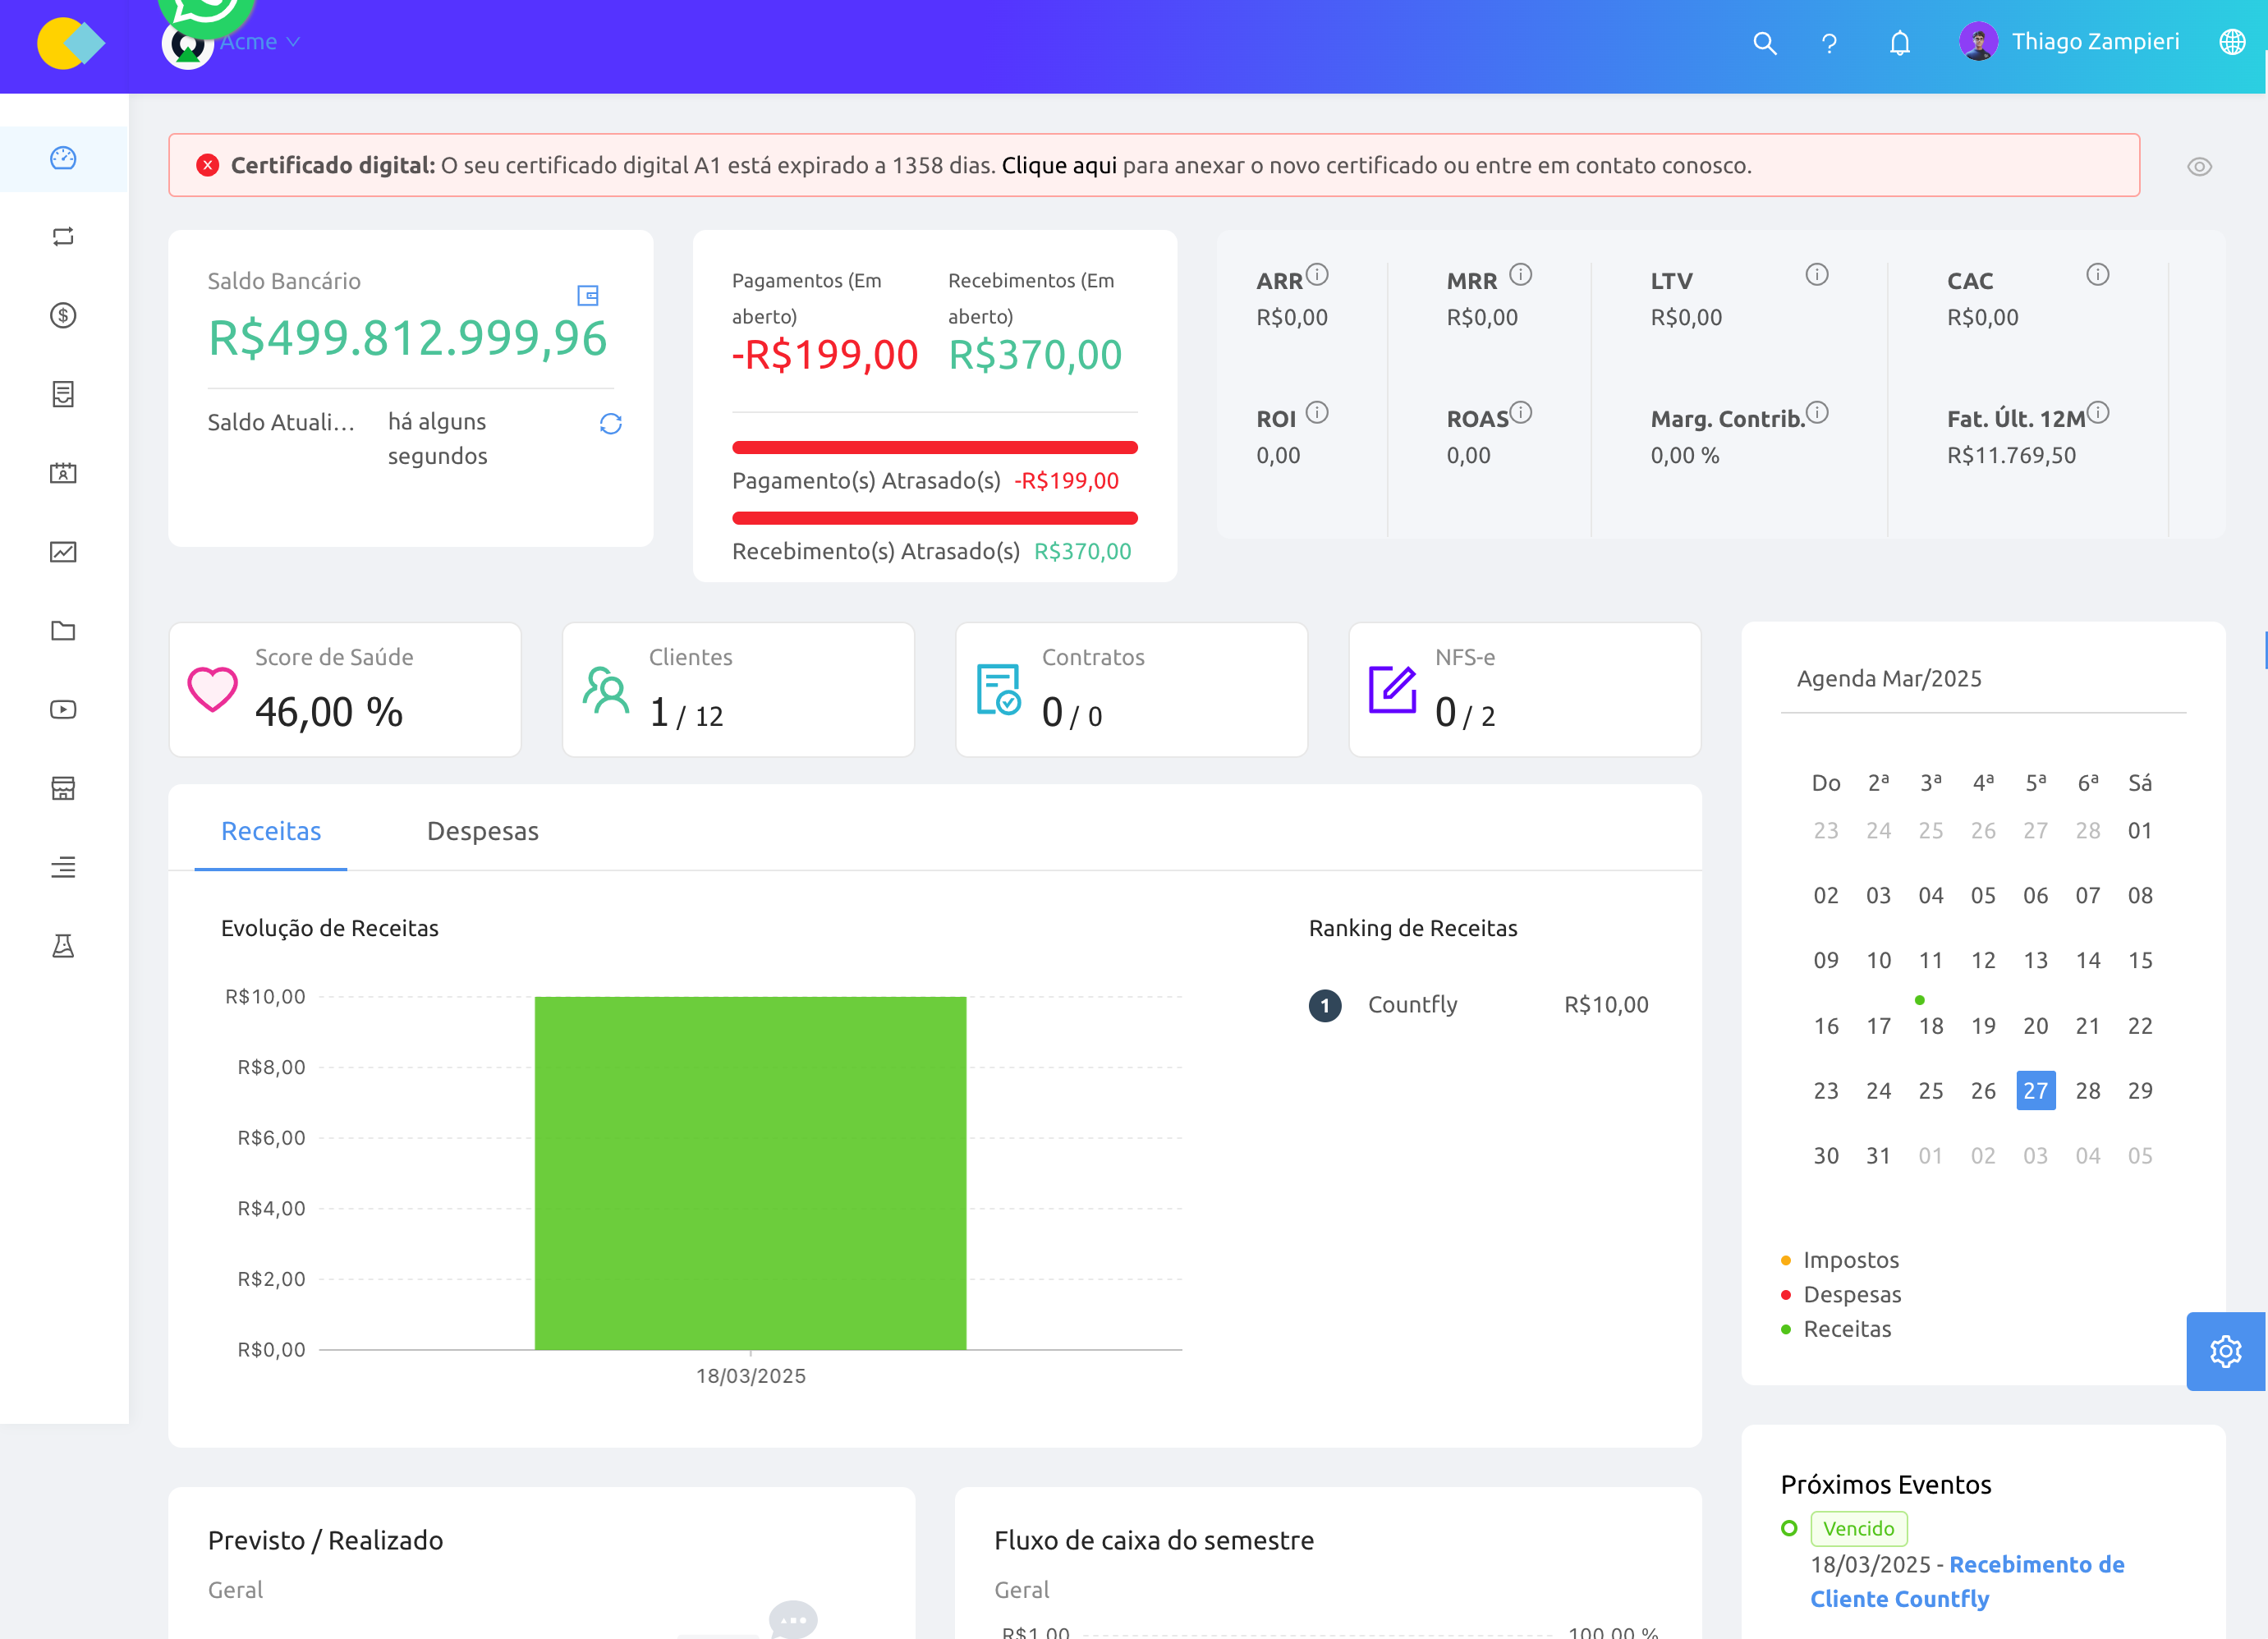Select the Receitas tab
The height and width of the screenshot is (1639, 2268).
pos(271,831)
